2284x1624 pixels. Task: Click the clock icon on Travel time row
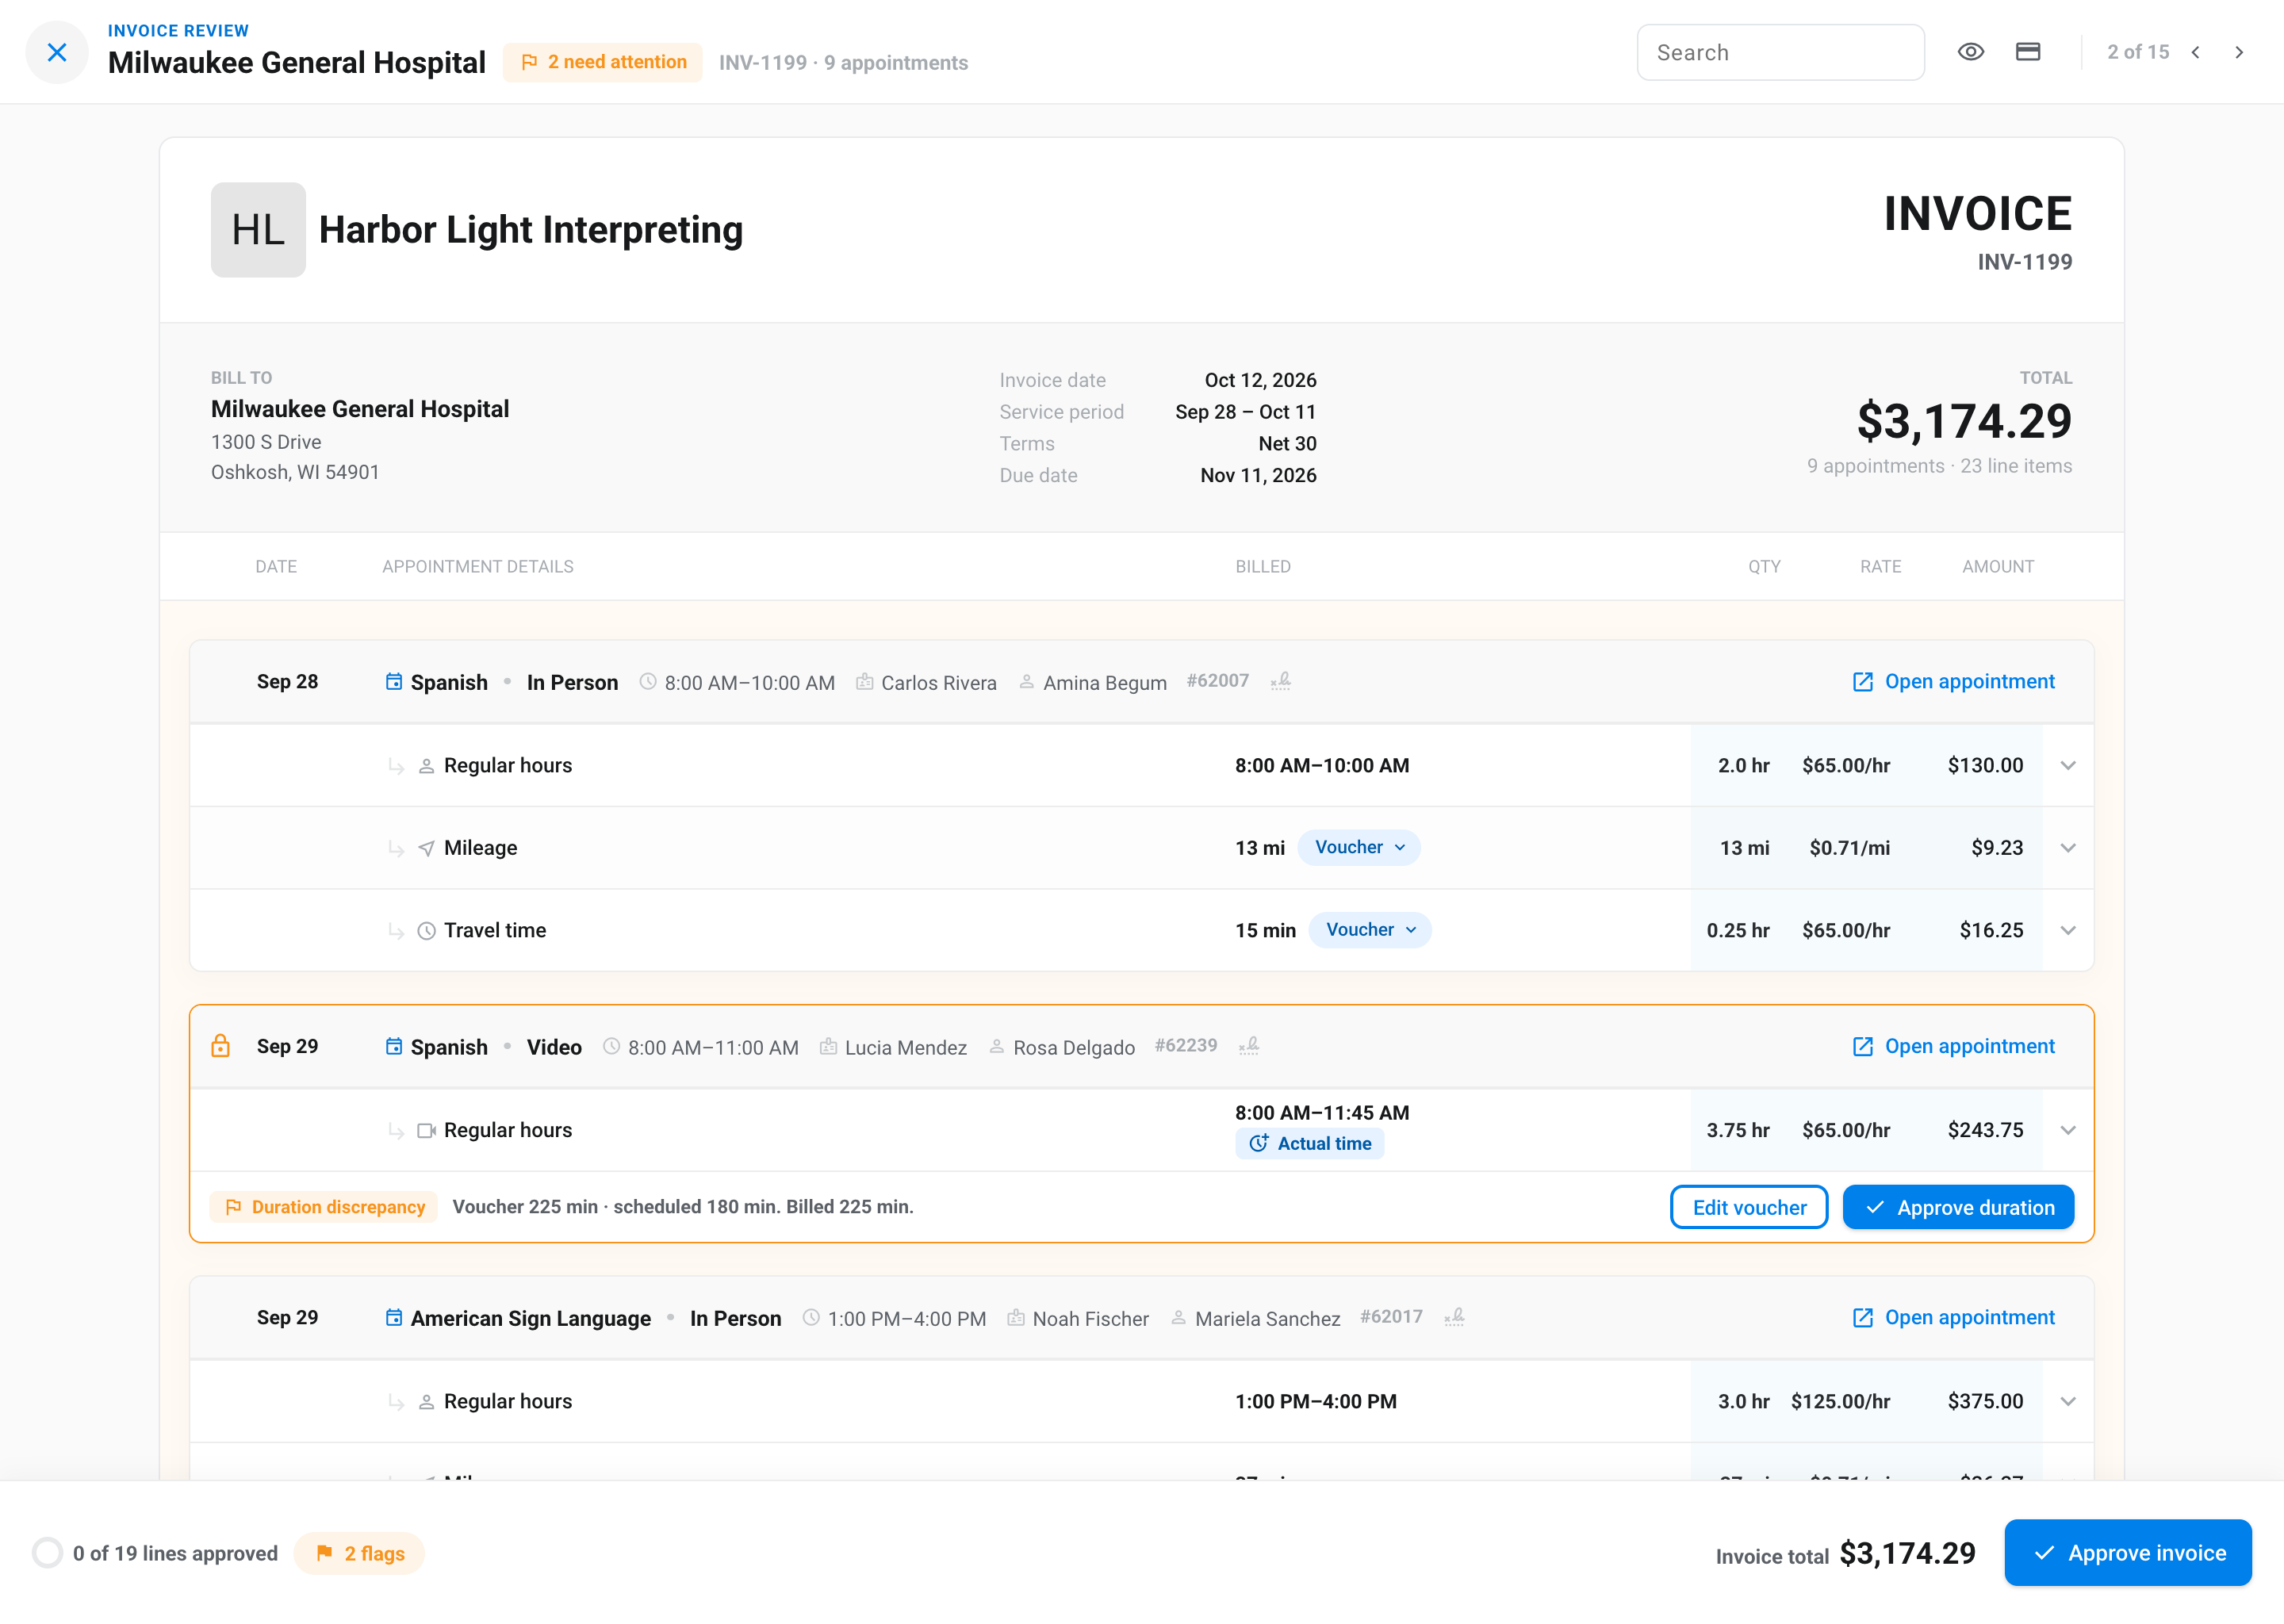click(x=426, y=931)
